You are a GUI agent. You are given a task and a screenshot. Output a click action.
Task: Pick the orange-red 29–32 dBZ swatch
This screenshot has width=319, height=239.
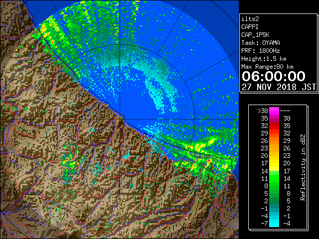[x=274, y=133]
